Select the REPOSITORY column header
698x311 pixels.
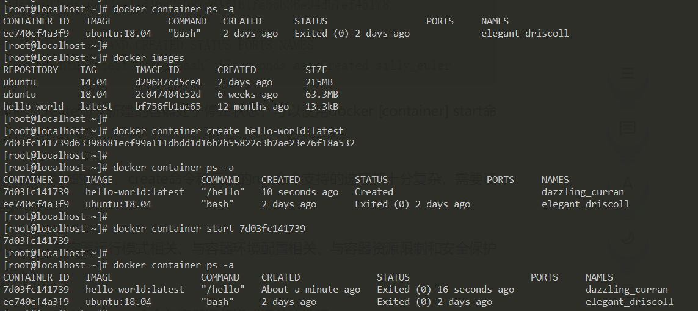pos(31,70)
